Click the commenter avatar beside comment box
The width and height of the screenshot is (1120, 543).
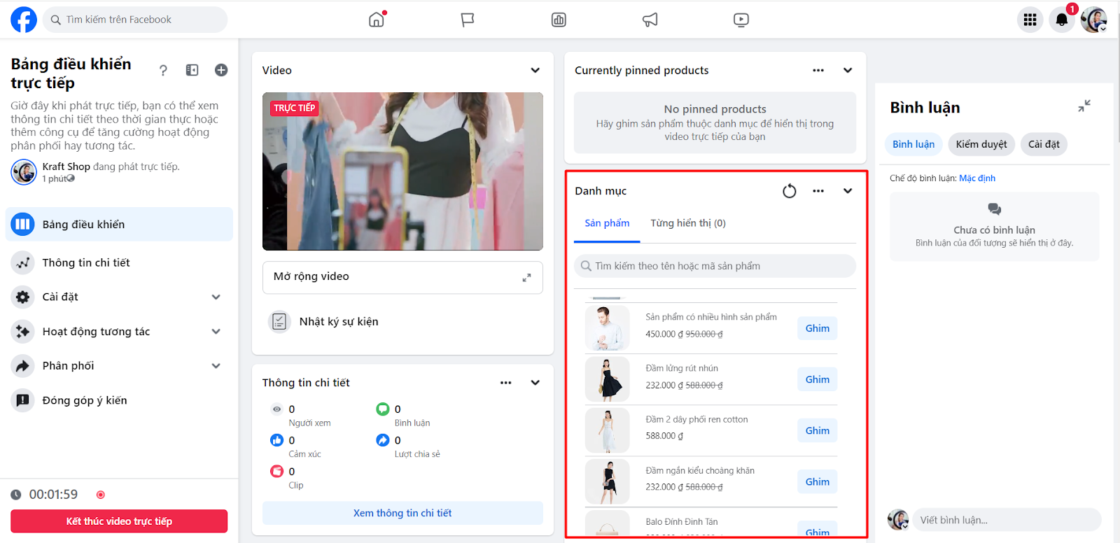pos(898,520)
